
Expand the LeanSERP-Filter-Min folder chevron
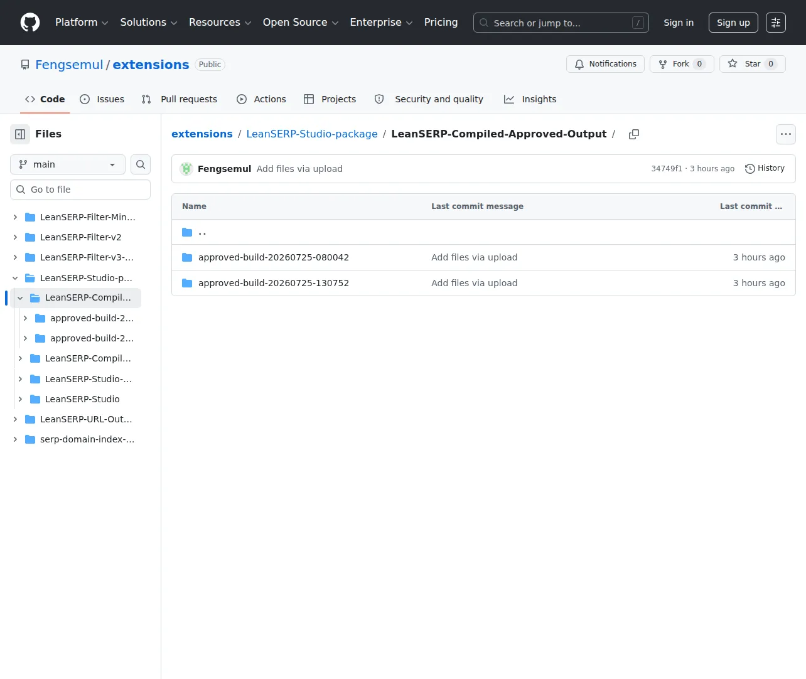(15, 217)
